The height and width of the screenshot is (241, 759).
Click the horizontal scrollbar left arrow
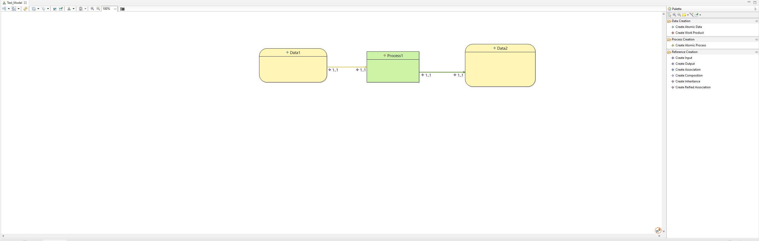point(3,236)
